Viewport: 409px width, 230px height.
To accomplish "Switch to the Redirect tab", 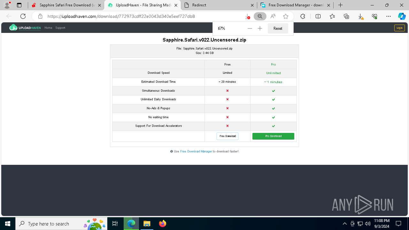I will tap(219, 5).
